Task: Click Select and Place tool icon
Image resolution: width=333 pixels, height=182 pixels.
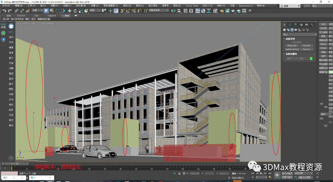Action: tap(86, 11)
